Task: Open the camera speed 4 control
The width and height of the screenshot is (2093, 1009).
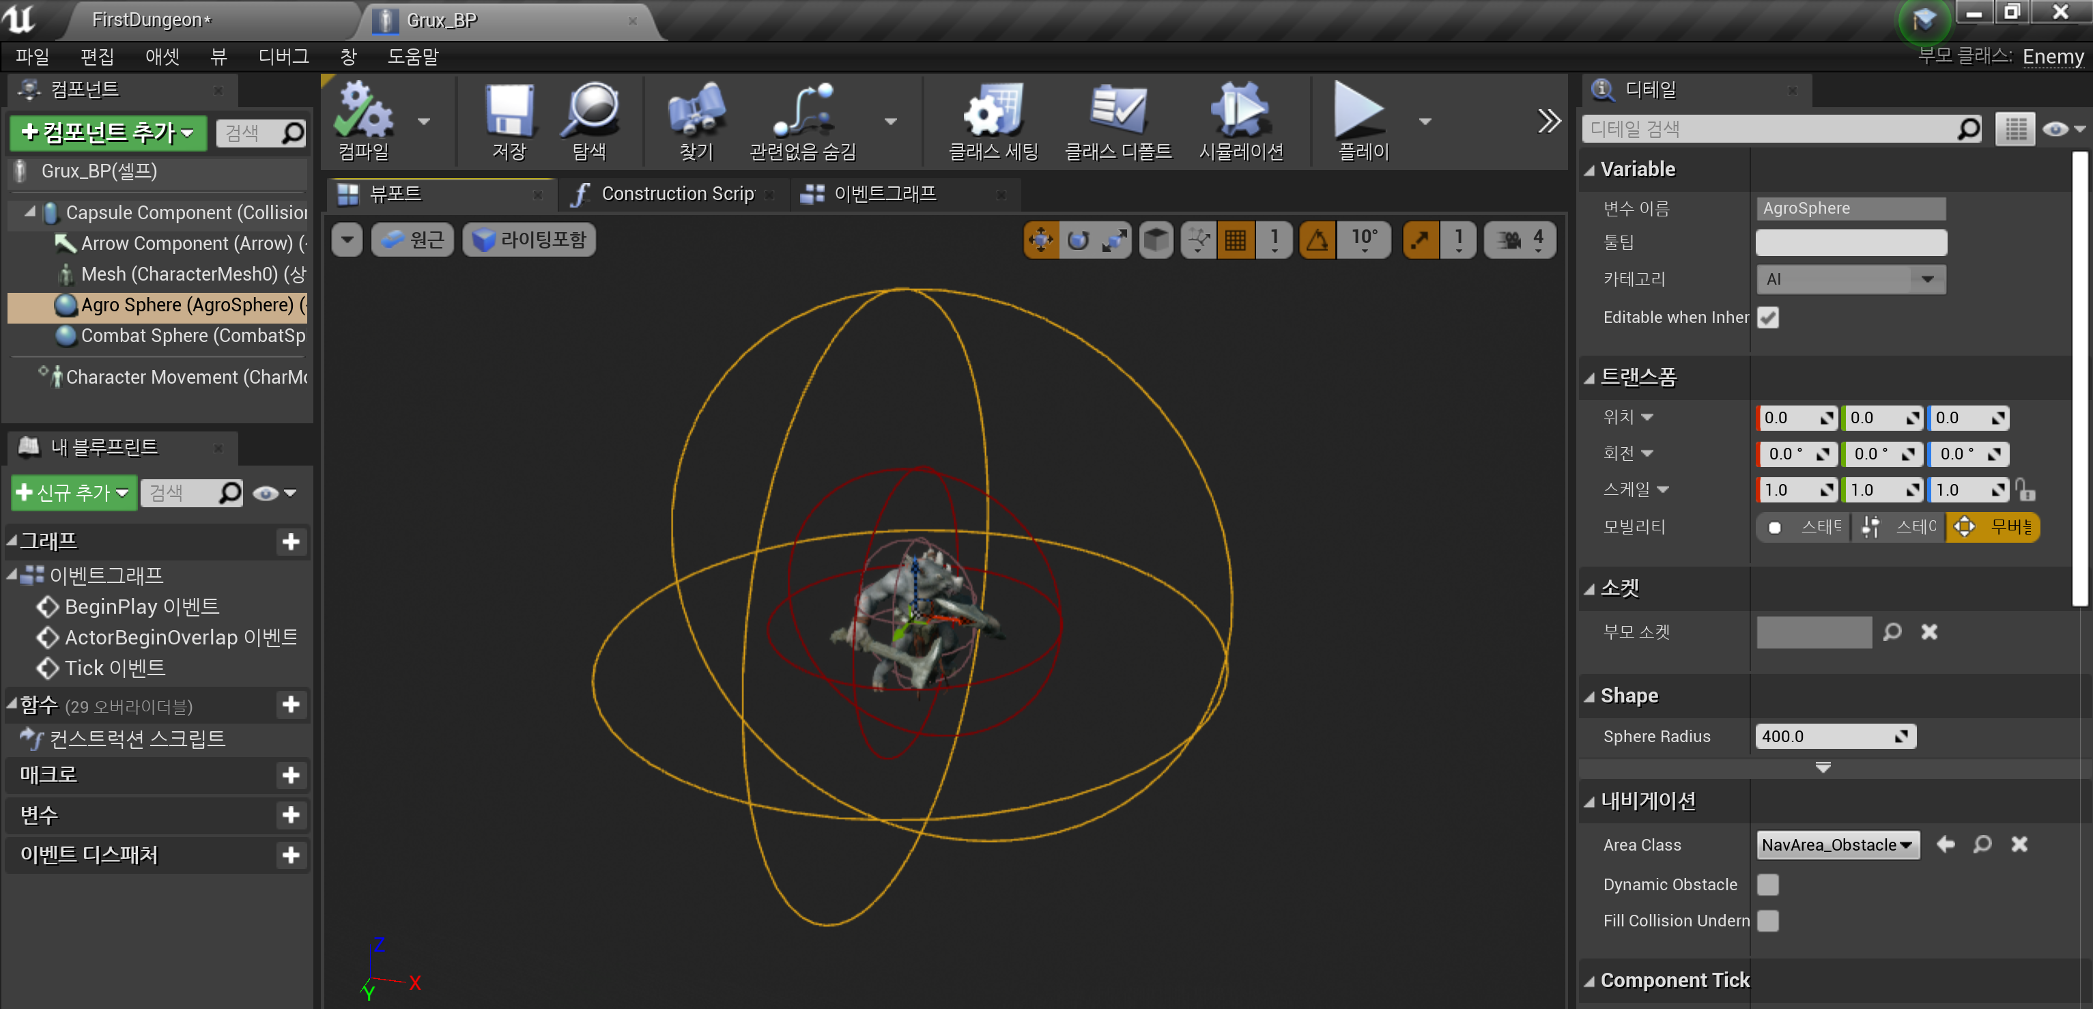Action: (x=1520, y=240)
